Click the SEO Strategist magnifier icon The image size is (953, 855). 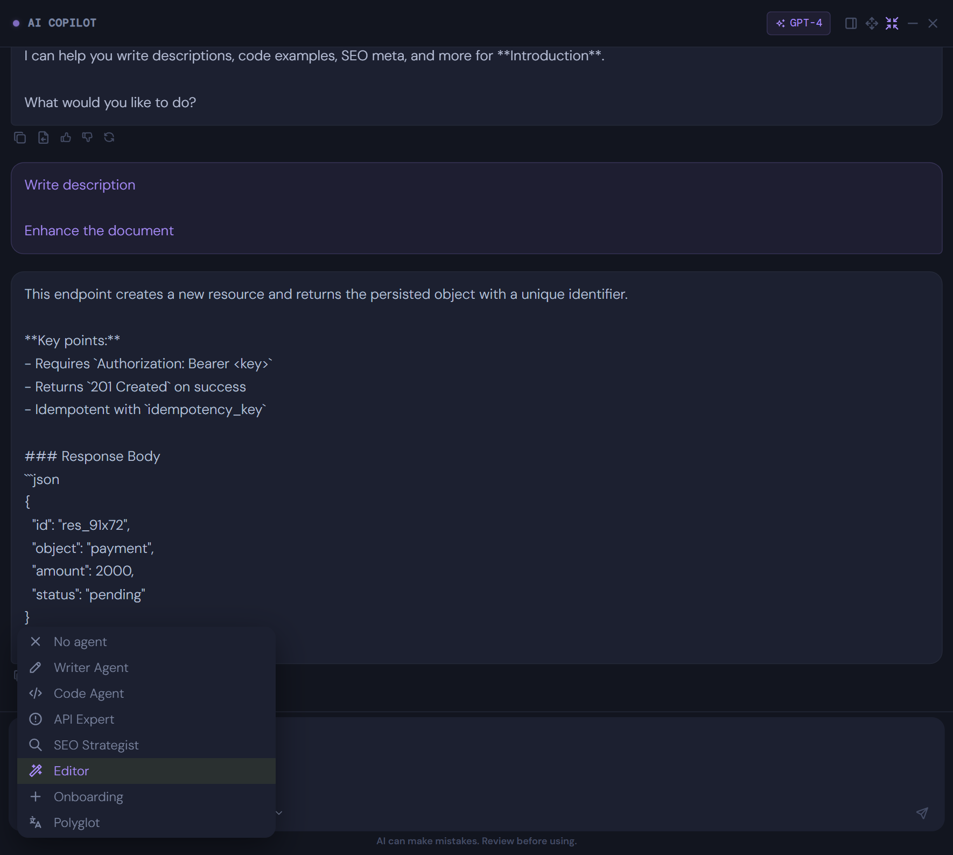[36, 745]
